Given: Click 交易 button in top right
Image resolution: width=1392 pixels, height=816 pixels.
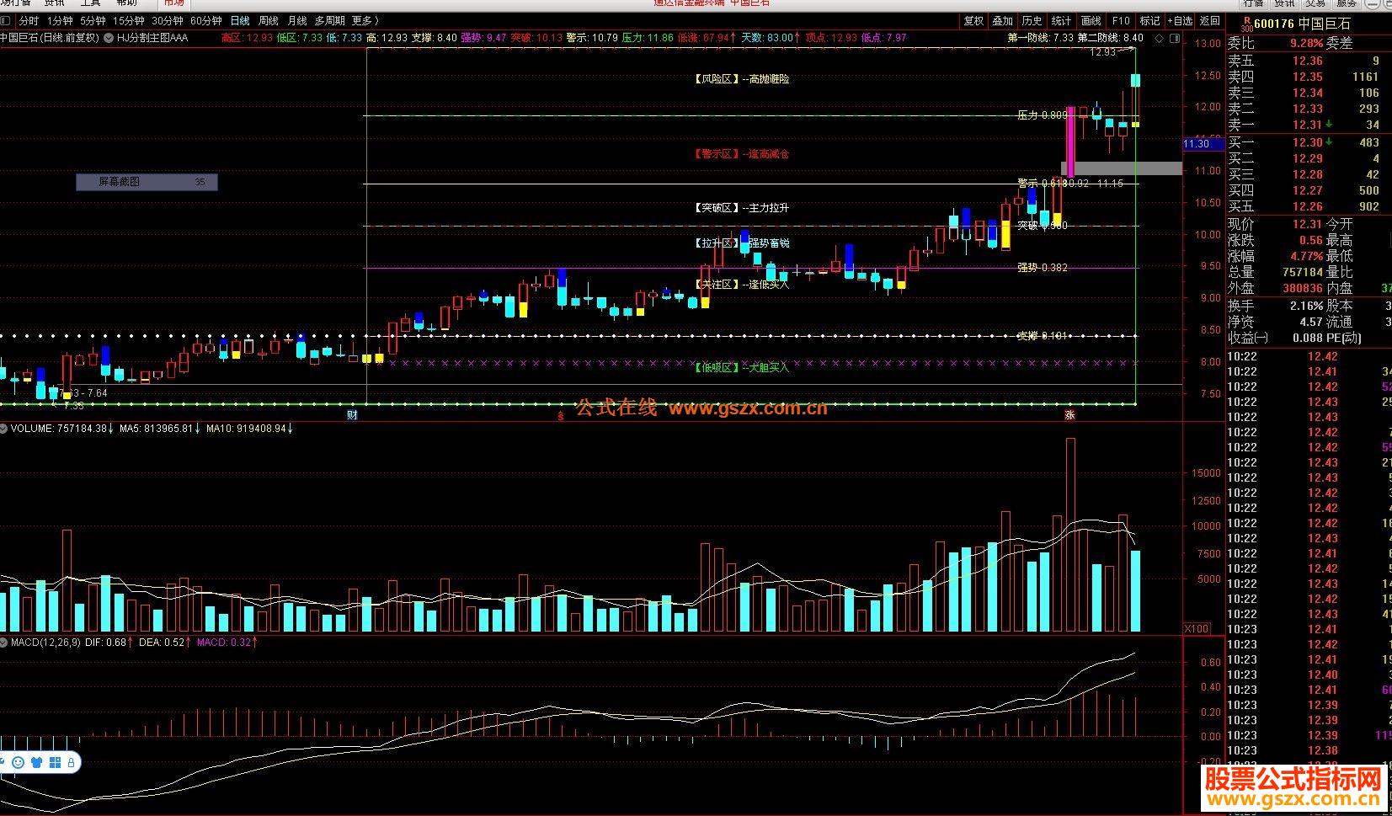Looking at the screenshot, I should (x=1315, y=3).
